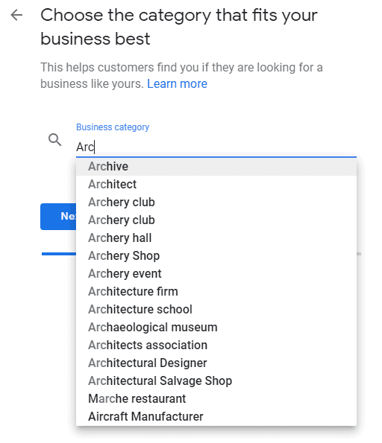Screen dimensions: 382x443
Task: Click the partially hidden Next button
Action: coord(58,217)
